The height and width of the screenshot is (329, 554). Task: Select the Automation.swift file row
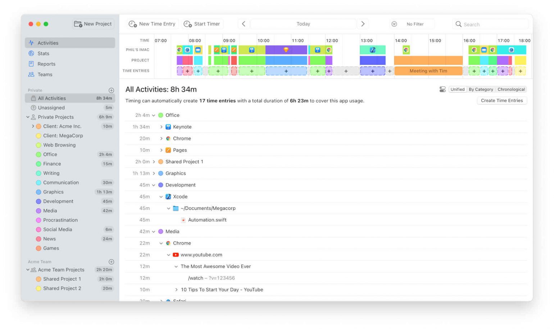click(x=326, y=220)
